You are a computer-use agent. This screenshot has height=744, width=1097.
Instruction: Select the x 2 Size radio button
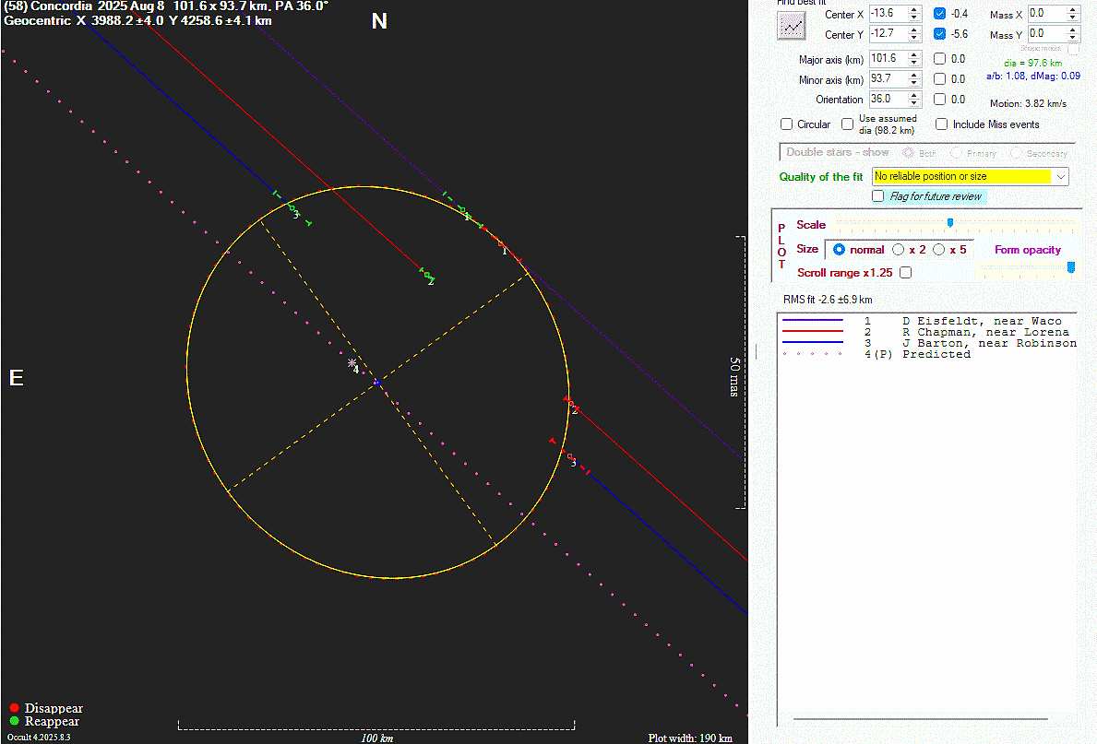point(899,250)
